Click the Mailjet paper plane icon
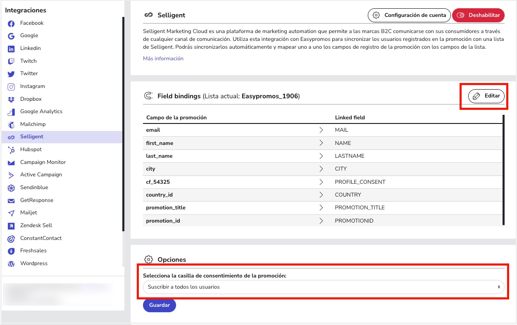 [12, 213]
